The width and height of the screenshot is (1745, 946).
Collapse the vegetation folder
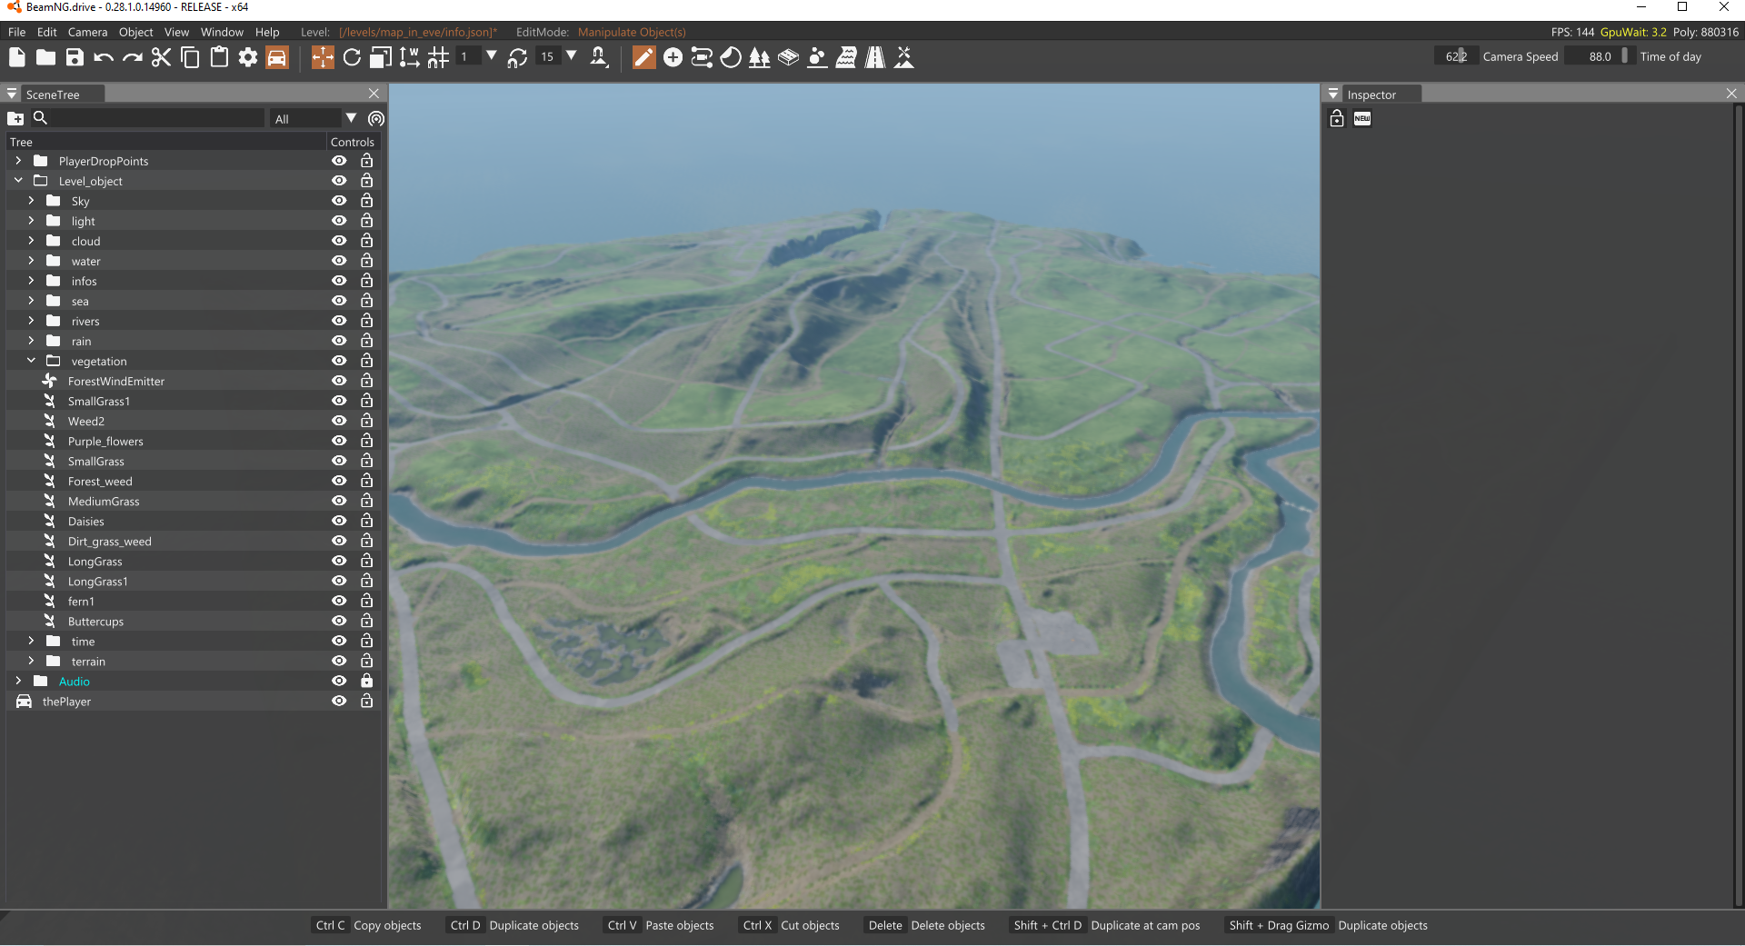pyautogui.click(x=31, y=361)
